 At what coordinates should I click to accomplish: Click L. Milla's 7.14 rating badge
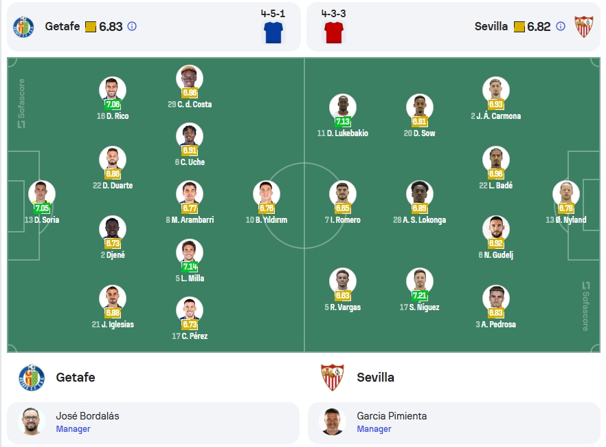[x=190, y=266]
